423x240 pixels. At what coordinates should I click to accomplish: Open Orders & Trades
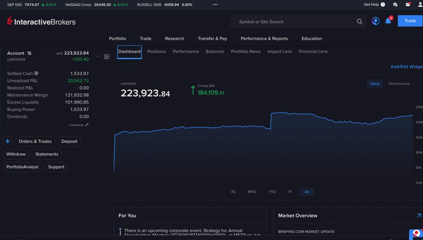point(35,141)
